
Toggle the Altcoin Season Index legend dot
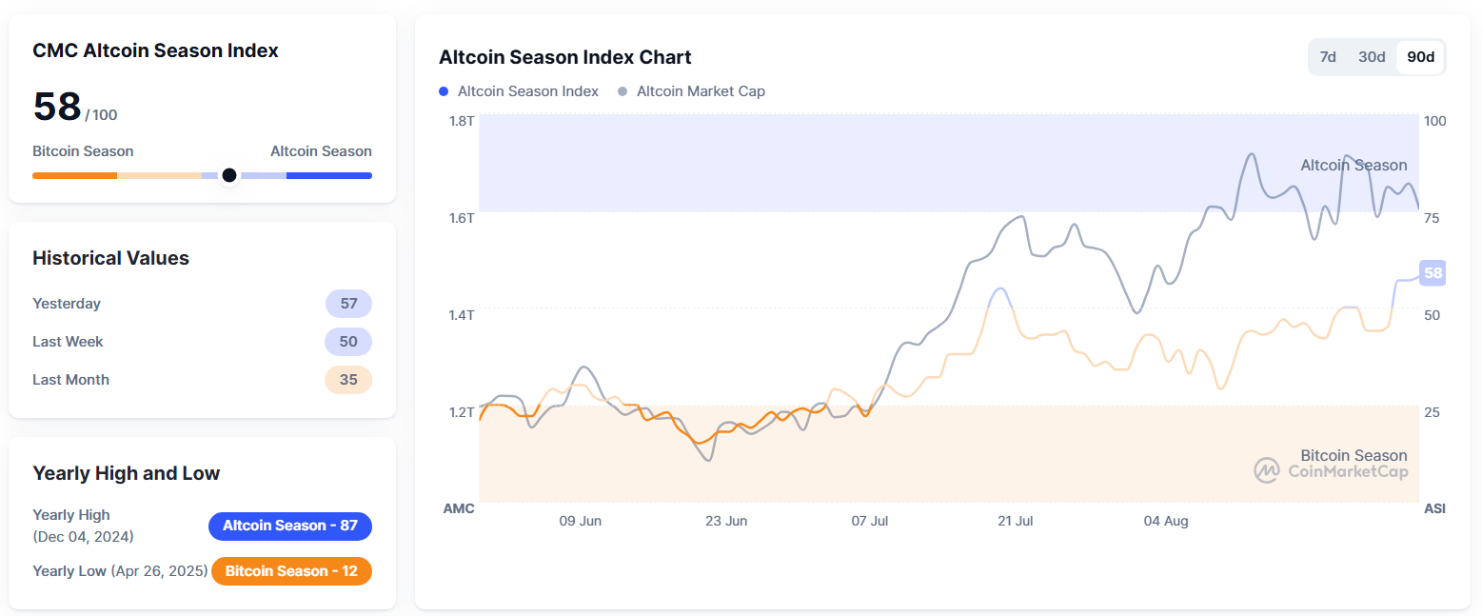(444, 91)
